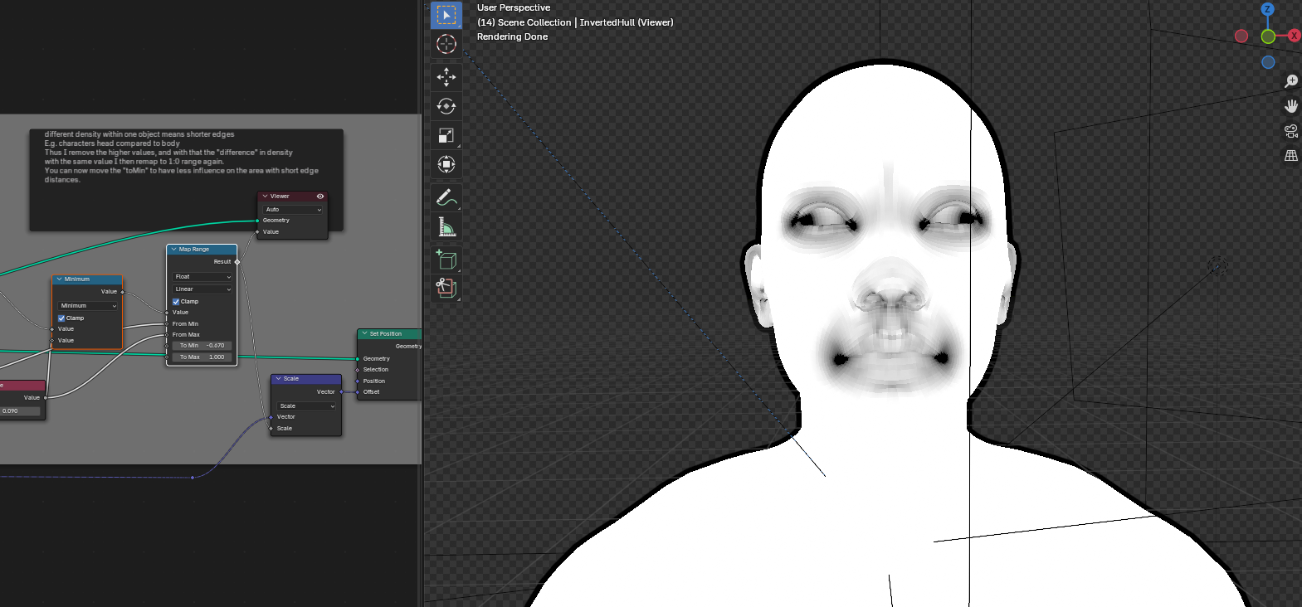Click the last tool below Add Cube
The height and width of the screenshot is (607, 1302).
point(446,289)
